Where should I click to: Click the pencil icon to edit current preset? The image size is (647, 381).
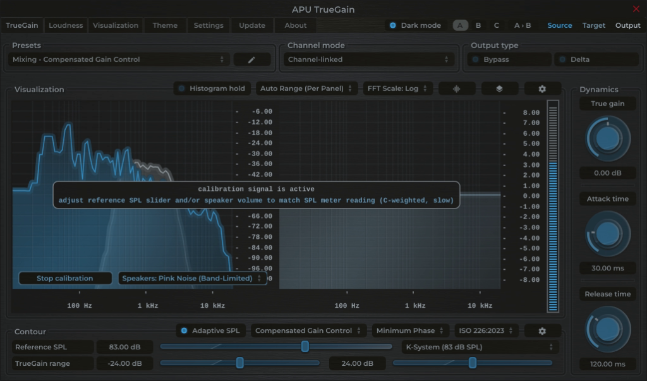point(251,59)
